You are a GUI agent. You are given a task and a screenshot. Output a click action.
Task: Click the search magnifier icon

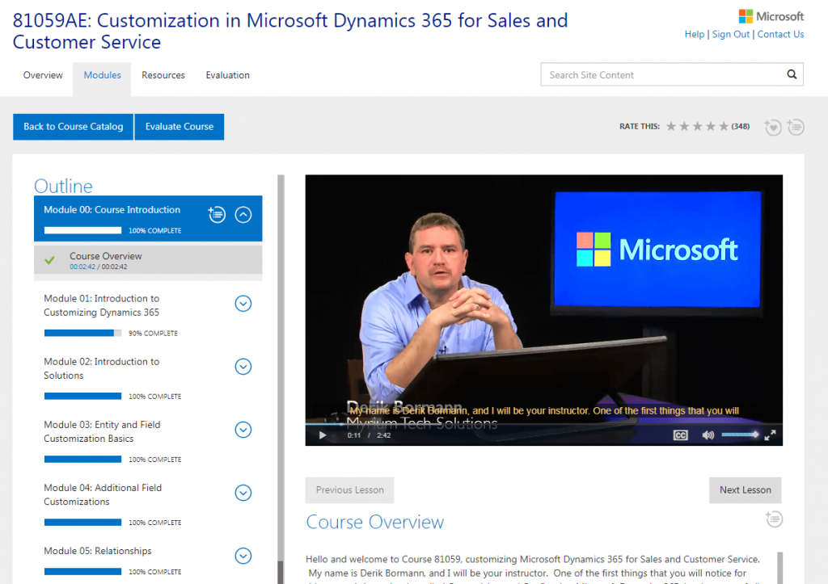pyautogui.click(x=791, y=74)
